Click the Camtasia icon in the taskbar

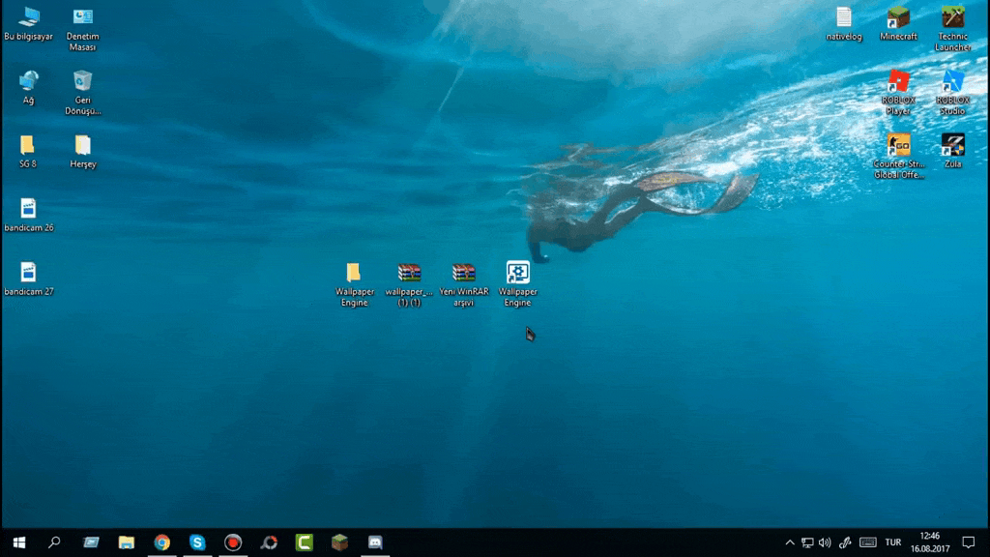tap(304, 542)
